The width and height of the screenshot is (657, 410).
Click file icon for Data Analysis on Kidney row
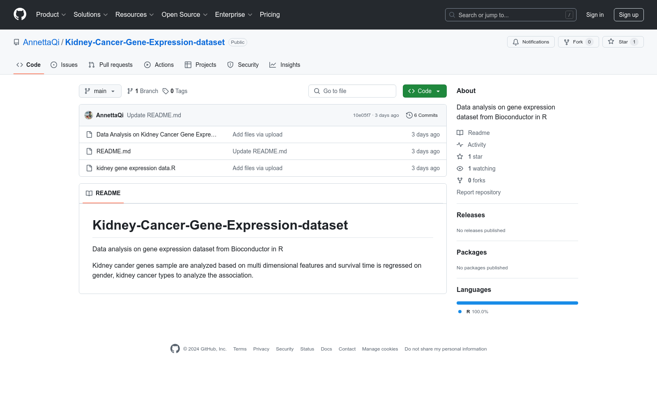(89, 134)
